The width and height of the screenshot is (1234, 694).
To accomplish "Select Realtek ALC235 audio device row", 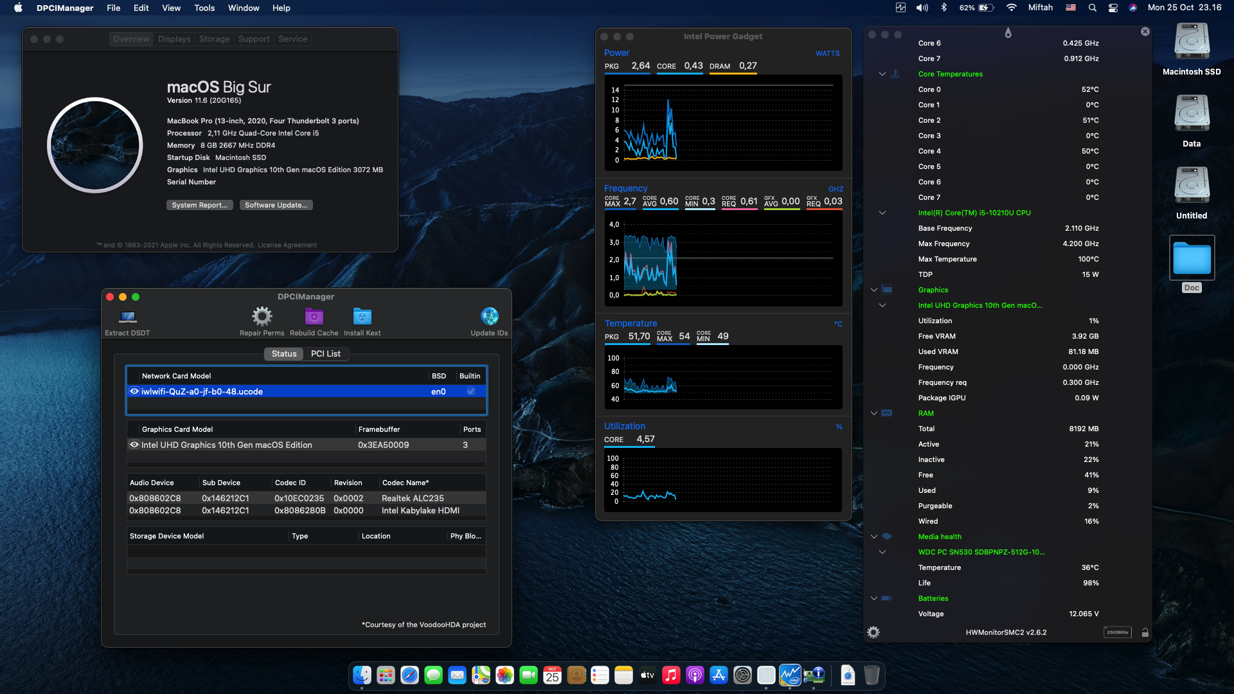I will pyautogui.click(x=306, y=498).
